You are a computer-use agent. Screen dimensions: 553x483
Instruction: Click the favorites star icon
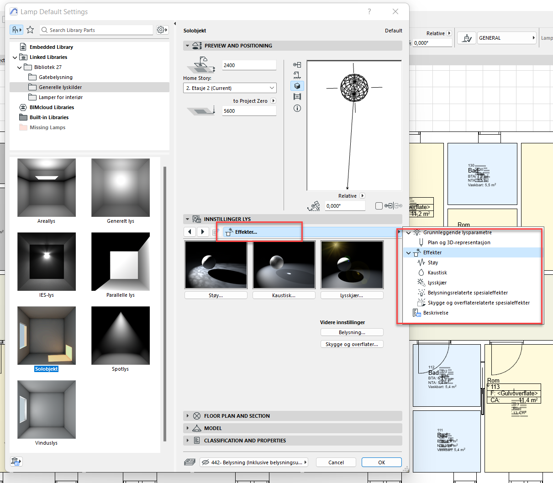(x=30, y=30)
